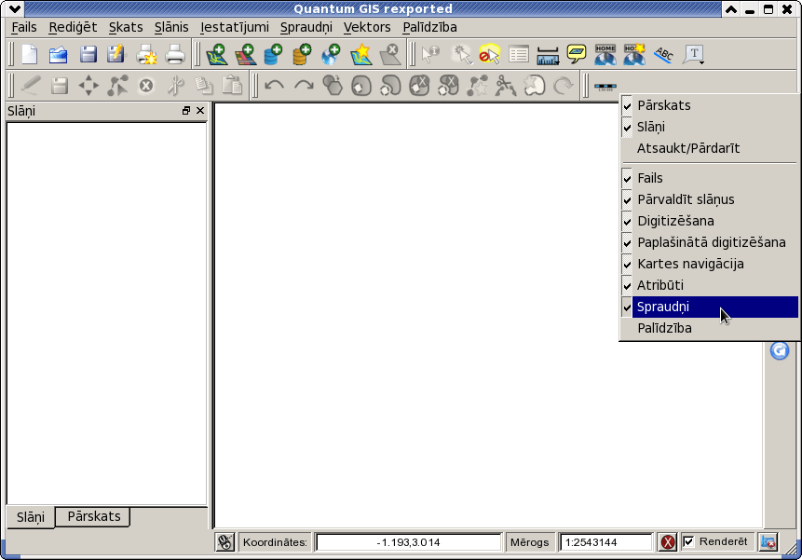The image size is (802, 560).
Task: Click Save Project As (floppy with pencil)
Action: tap(116, 54)
